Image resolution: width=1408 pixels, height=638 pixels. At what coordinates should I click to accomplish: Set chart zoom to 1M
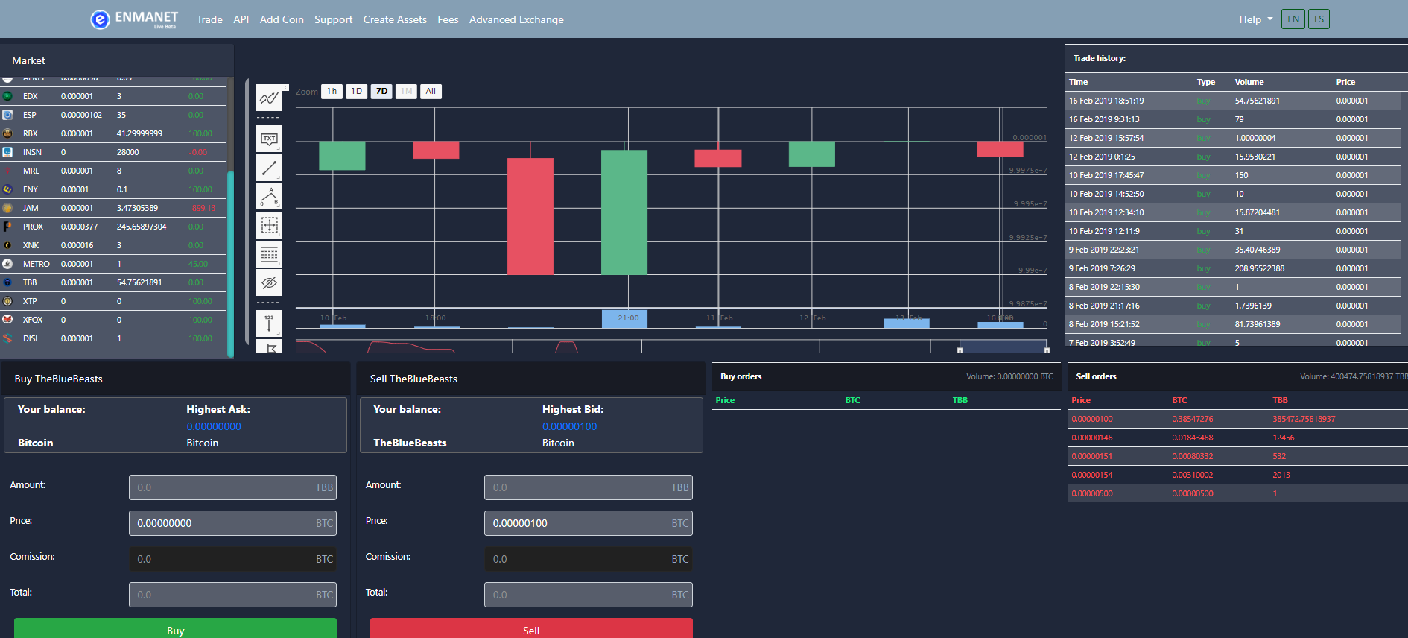click(406, 91)
